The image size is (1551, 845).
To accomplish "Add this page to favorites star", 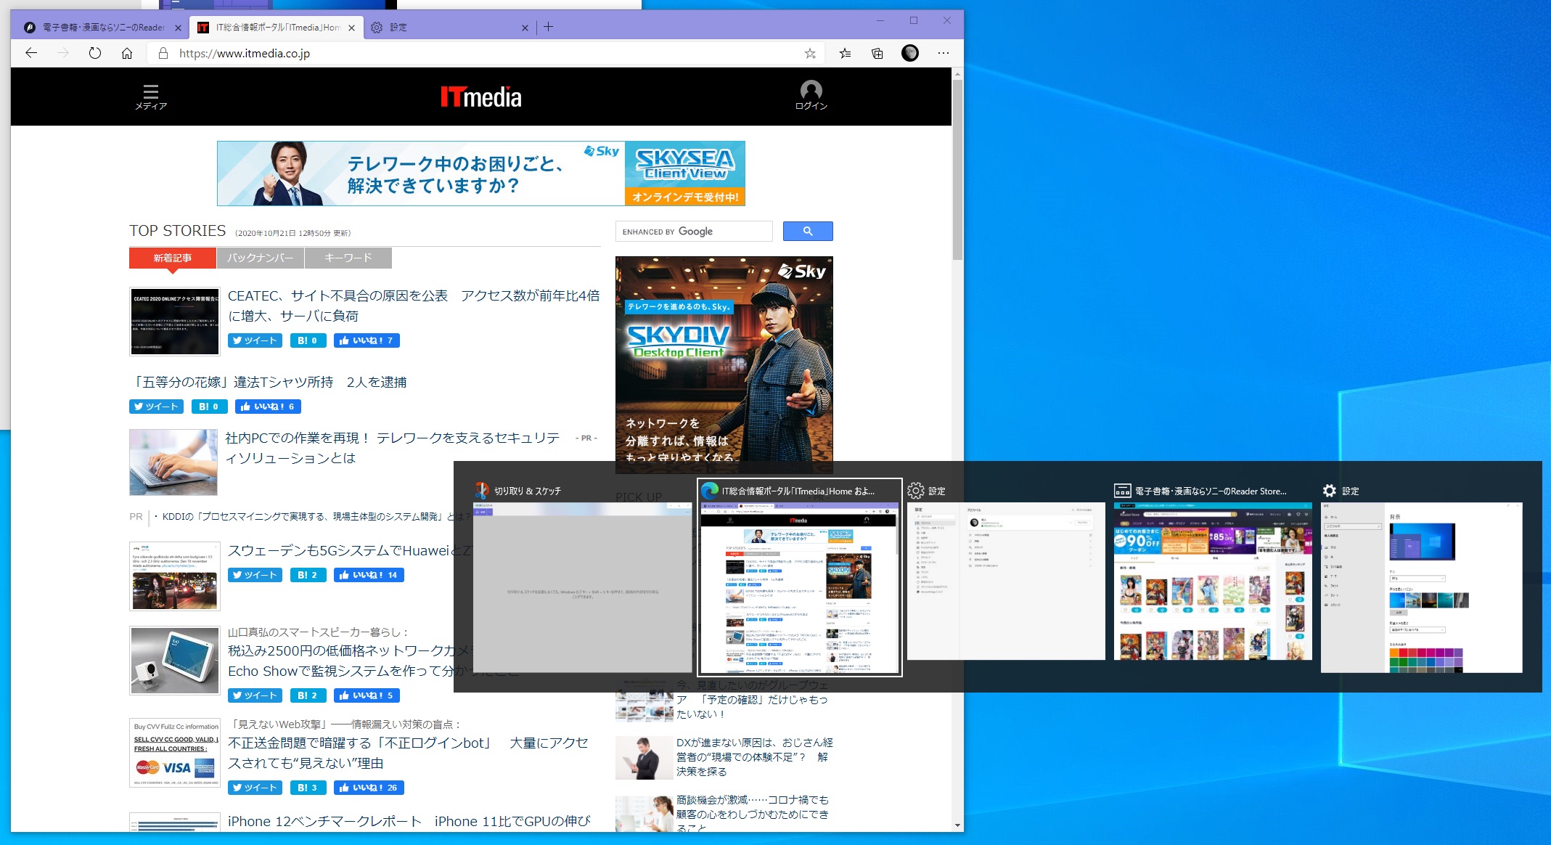I will click(x=810, y=53).
